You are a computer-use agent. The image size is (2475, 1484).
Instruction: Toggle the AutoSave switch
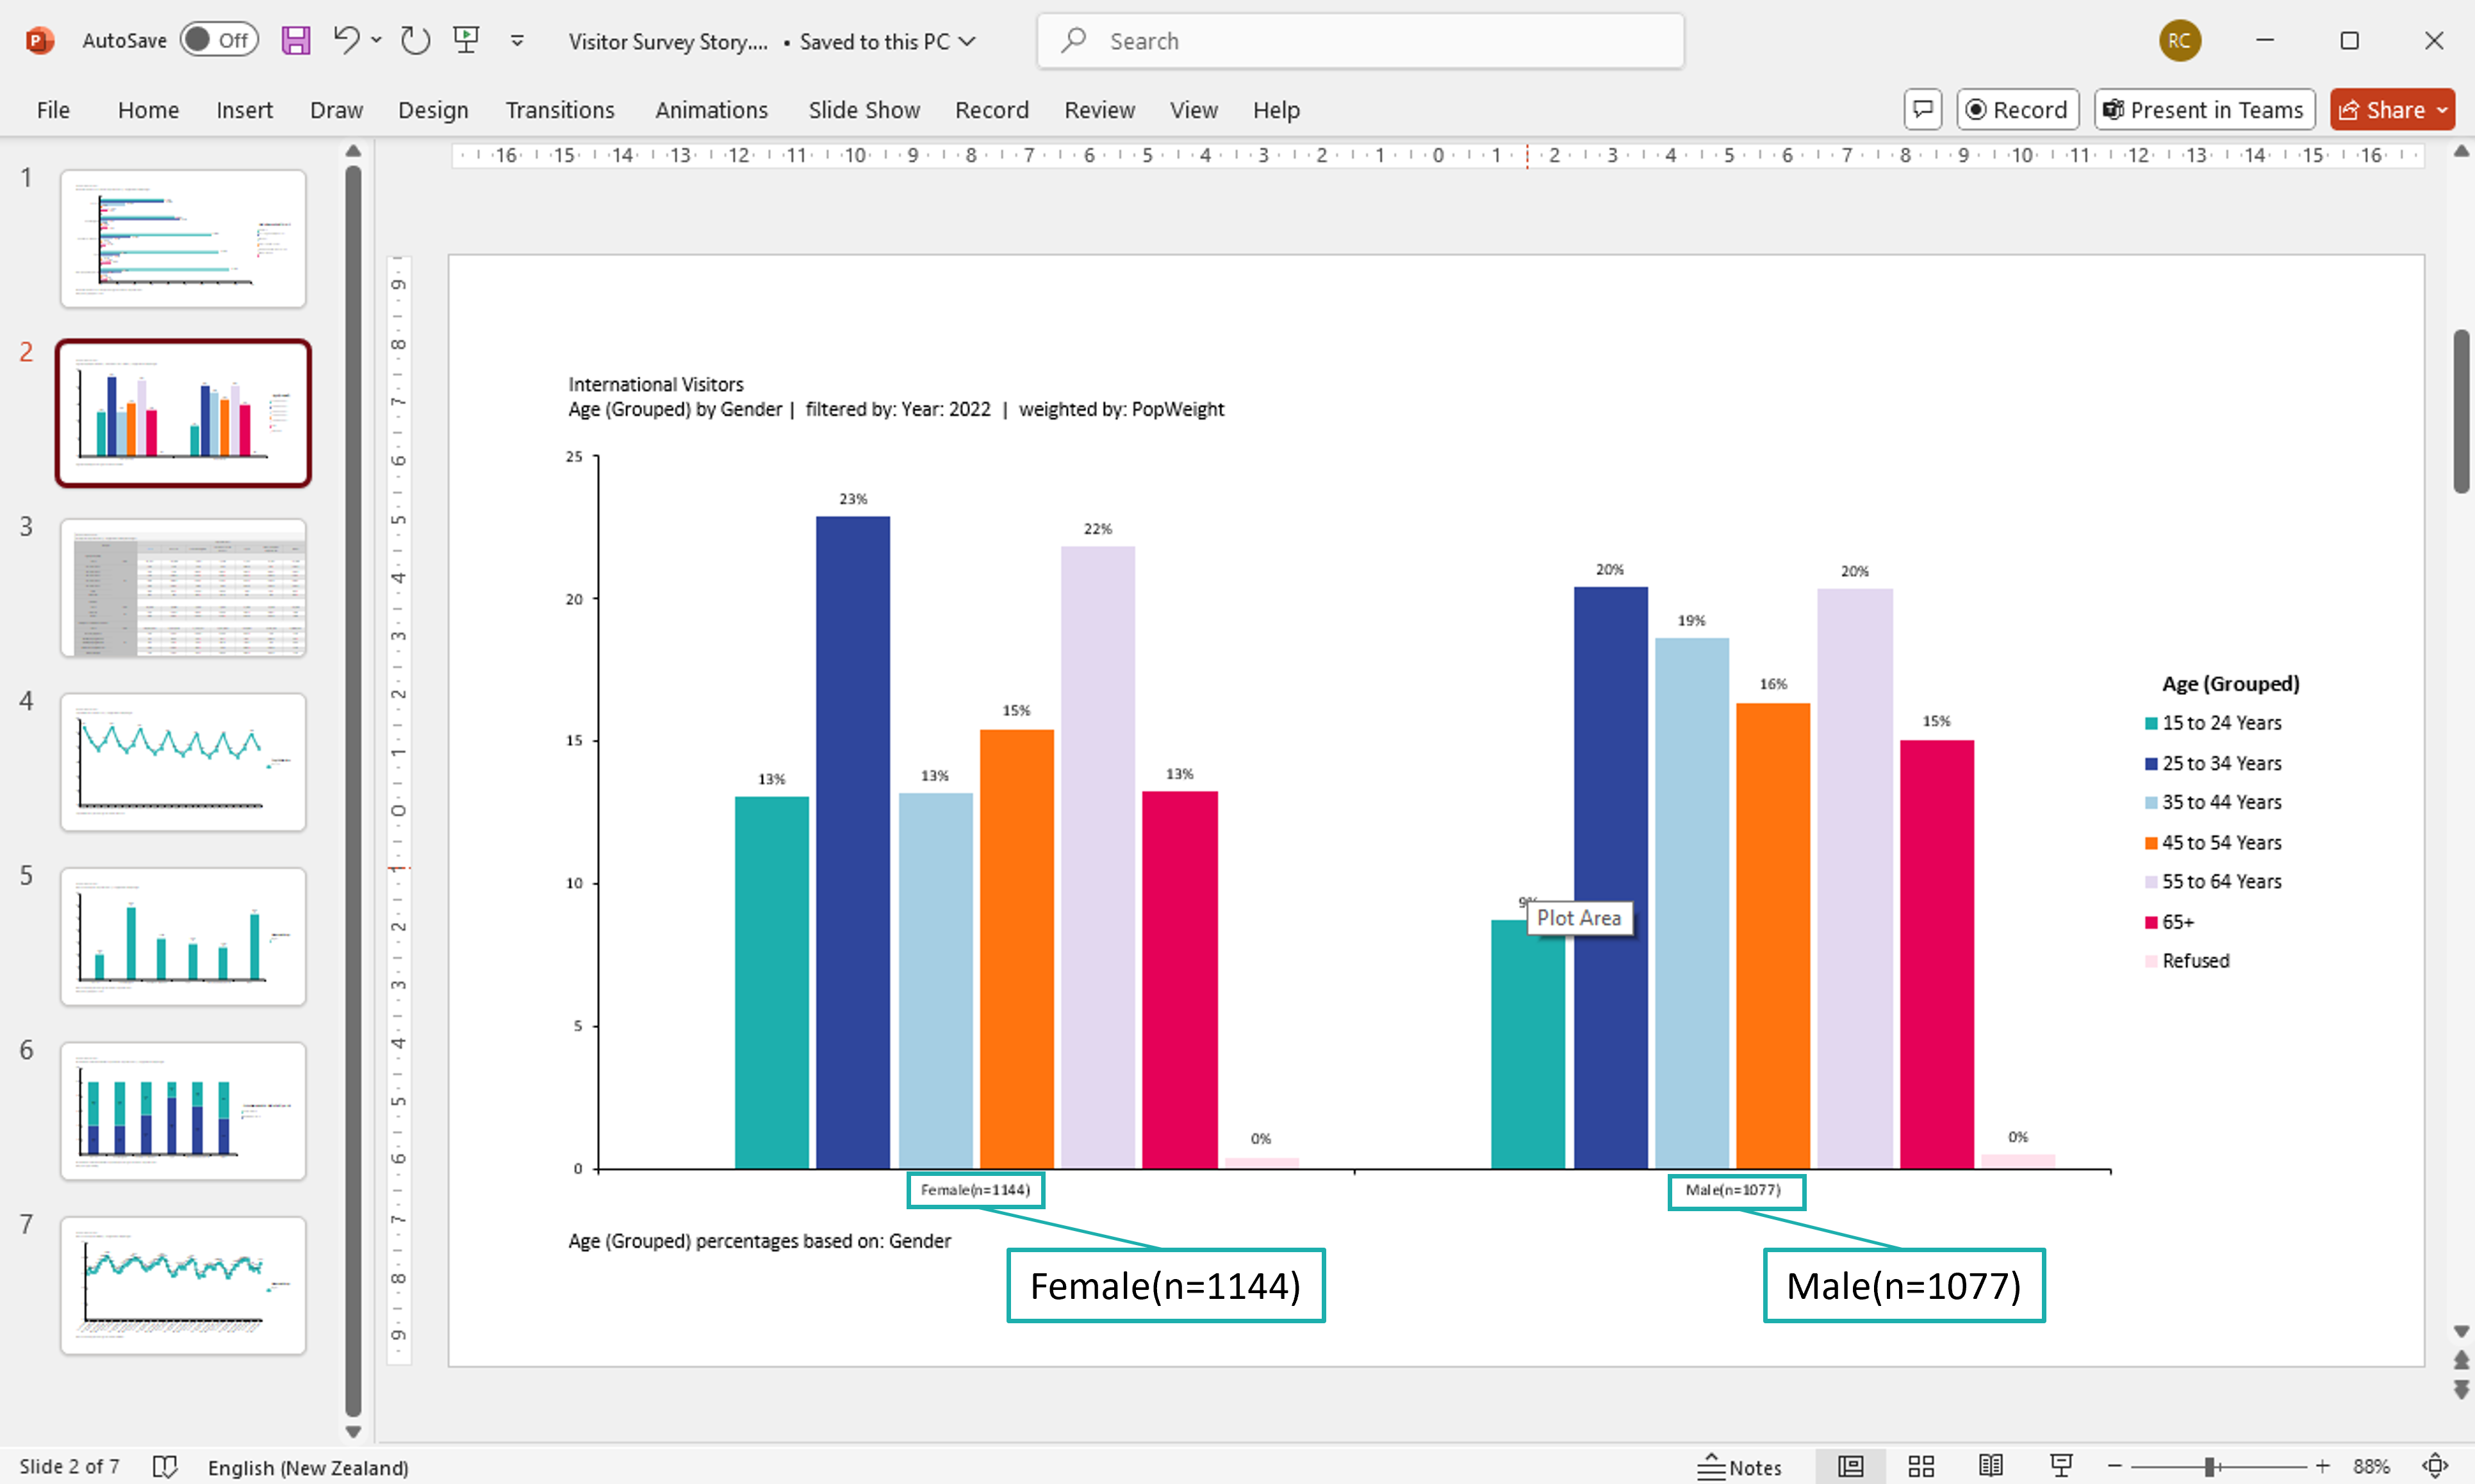click(219, 40)
